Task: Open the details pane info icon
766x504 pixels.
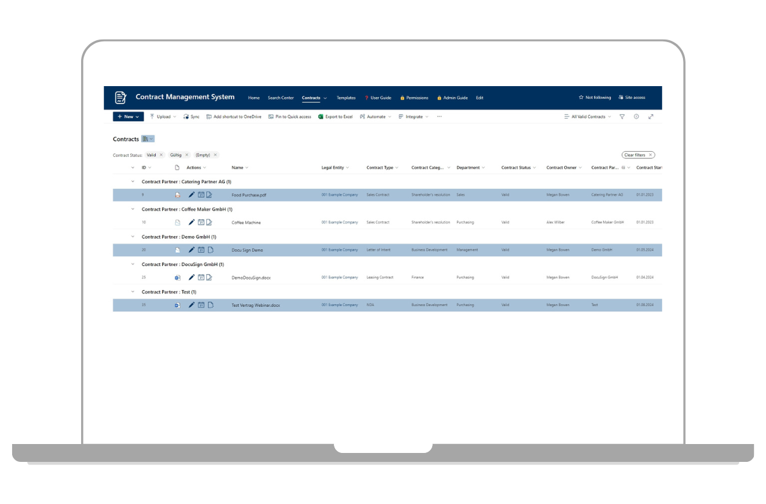Action: point(636,117)
